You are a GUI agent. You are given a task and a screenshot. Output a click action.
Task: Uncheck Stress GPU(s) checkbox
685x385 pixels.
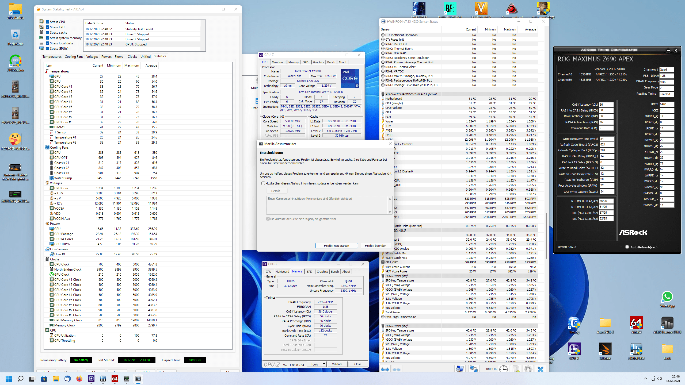coord(47,49)
